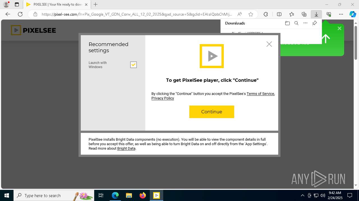Open the notification center
The image size is (359, 201).
point(350,195)
